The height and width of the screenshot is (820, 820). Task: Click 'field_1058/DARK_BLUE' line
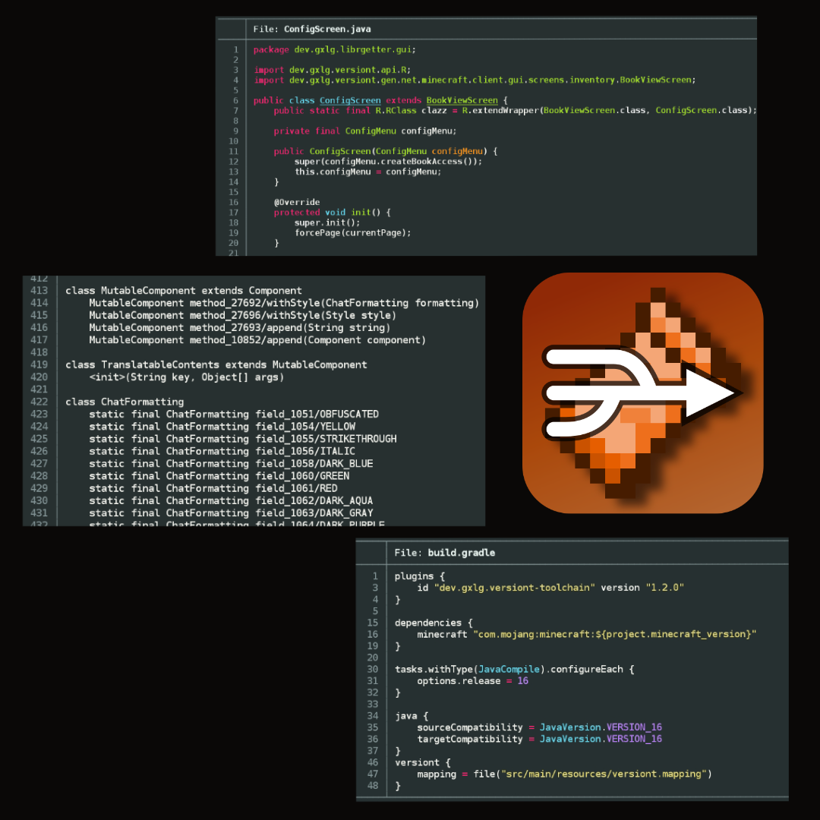(x=231, y=464)
